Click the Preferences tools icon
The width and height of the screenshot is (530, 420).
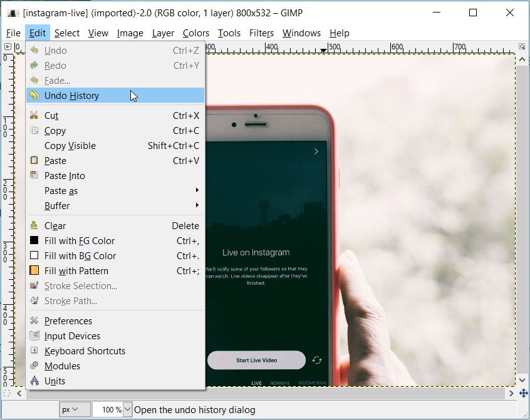pos(34,320)
